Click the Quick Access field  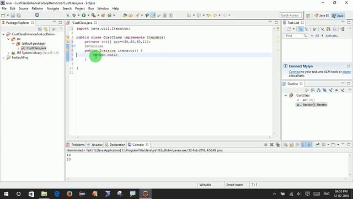click(x=291, y=15)
